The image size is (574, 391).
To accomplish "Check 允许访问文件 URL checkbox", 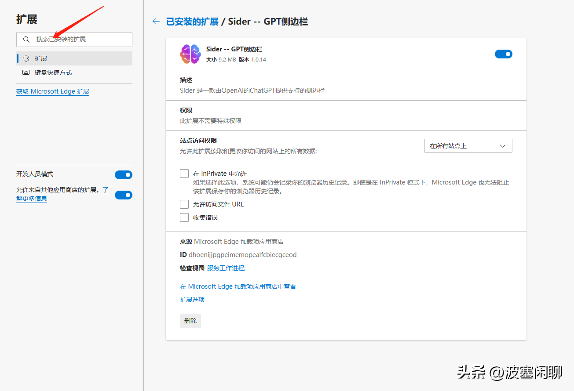I will [x=184, y=204].
